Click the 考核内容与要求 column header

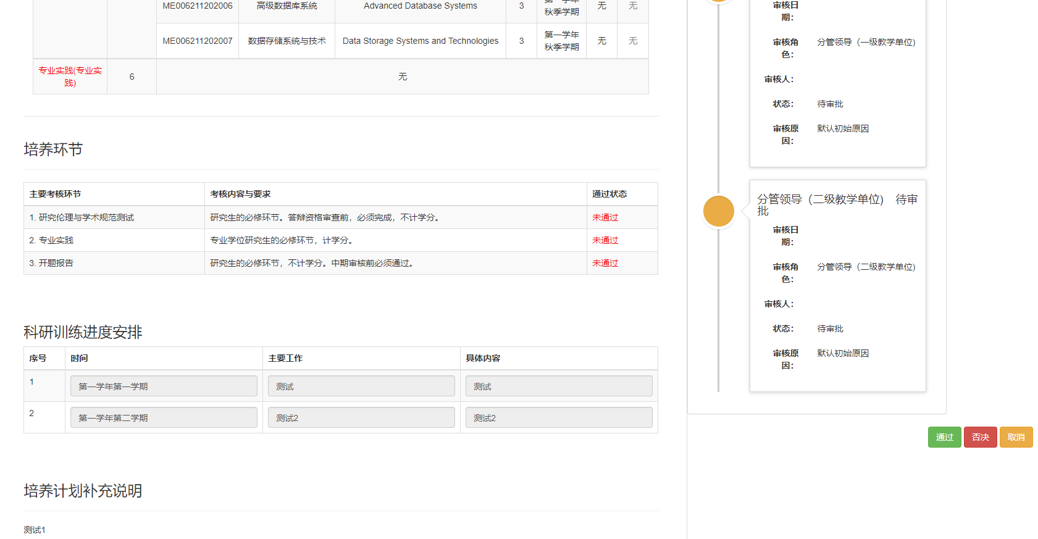pos(240,194)
